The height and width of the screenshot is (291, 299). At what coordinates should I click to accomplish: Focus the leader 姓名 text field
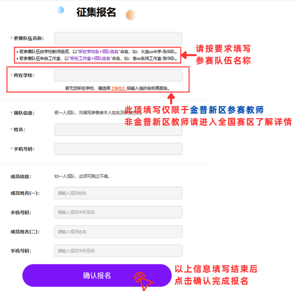(x=118, y=129)
